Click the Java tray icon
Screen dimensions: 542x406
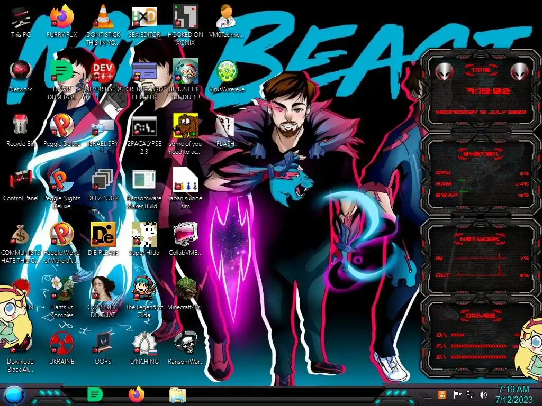coord(441,394)
